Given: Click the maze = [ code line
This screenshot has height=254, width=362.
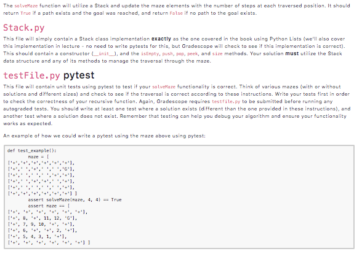Looking at the screenshot, I should 38,157.
